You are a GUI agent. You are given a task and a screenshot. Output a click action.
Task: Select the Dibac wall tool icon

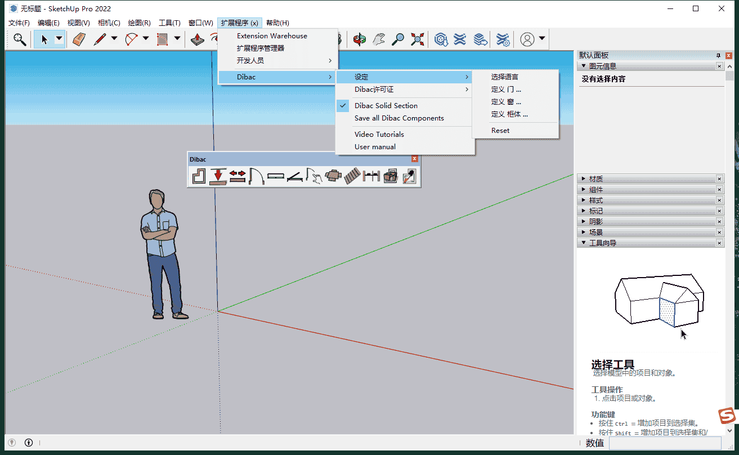199,177
